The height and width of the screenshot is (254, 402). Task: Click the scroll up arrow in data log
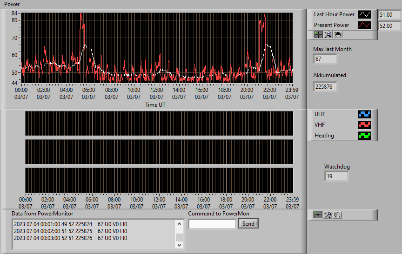tap(179, 224)
